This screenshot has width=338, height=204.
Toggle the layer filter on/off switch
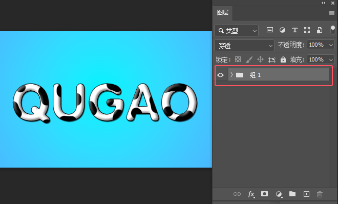(332, 30)
